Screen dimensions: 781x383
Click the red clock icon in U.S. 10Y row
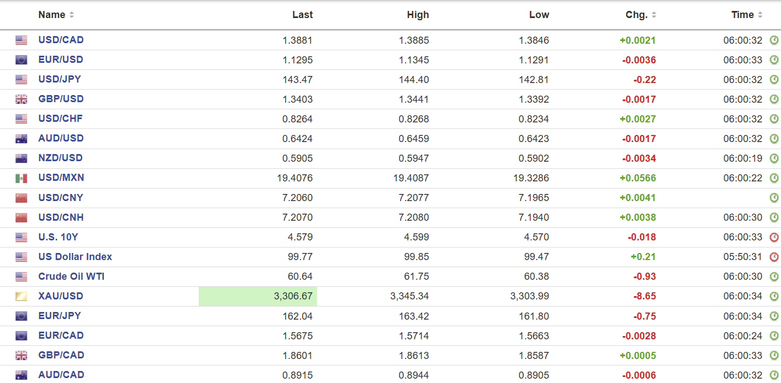click(x=774, y=237)
